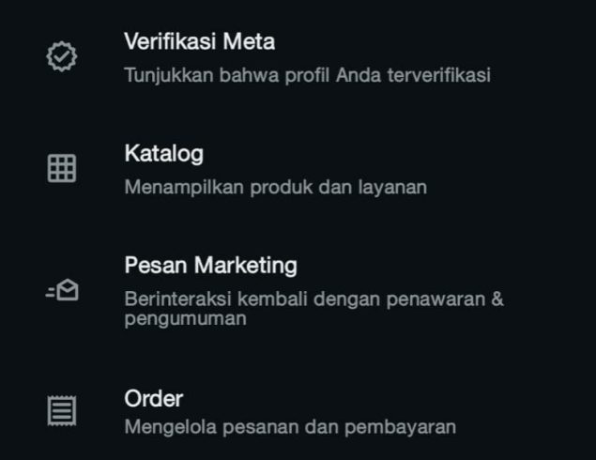Open the Verifikasi Meta option
596x460 pixels.
(x=199, y=41)
